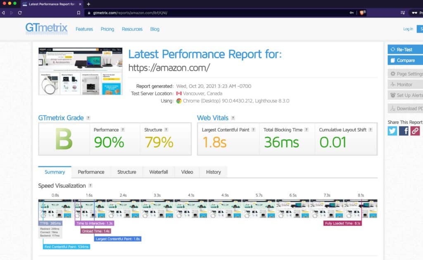Select the filmstrip frame under 0.8s

[x=55, y=208]
